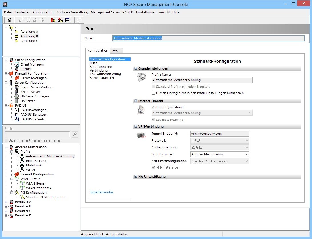Open the Authentisierung dropdown

point(220,148)
